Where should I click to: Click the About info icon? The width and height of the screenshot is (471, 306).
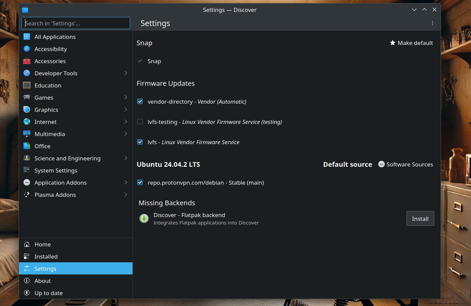(x=27, y=280)
